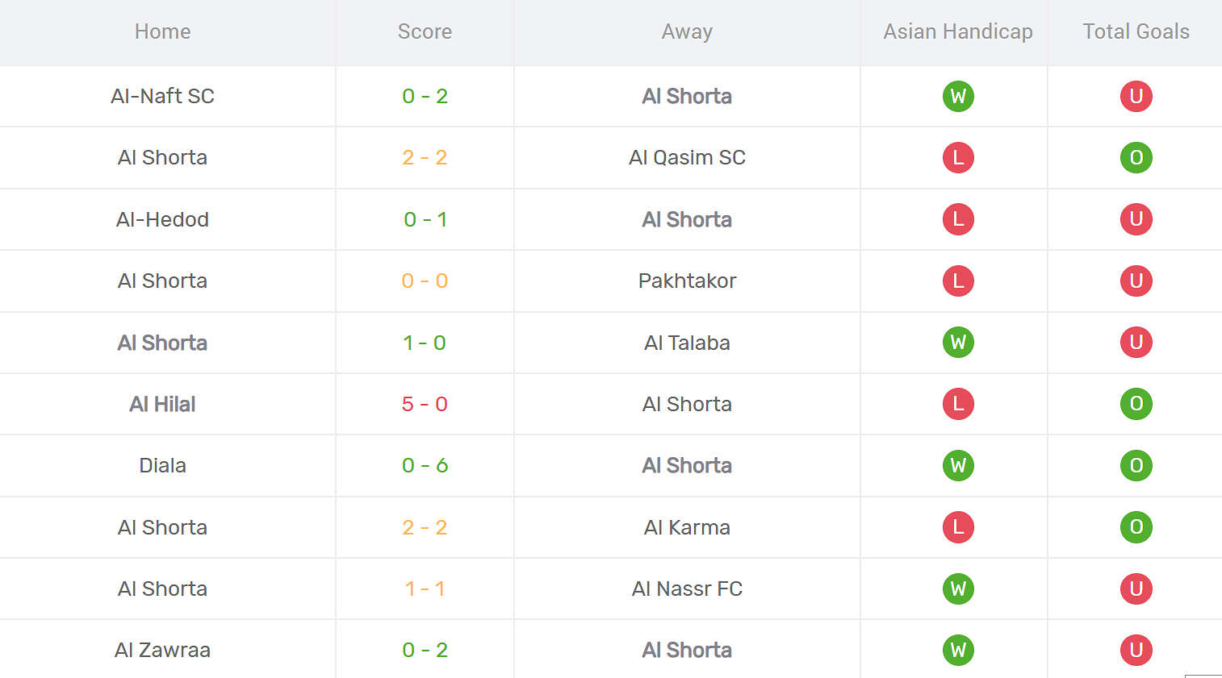Click the green W handicap badge in the Diala row
This screenshot has height=678, width=1222.
pos(958,465)
